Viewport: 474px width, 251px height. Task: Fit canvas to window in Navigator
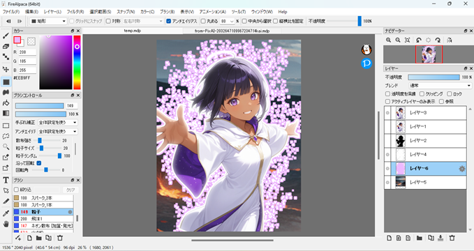coord(408,40)
